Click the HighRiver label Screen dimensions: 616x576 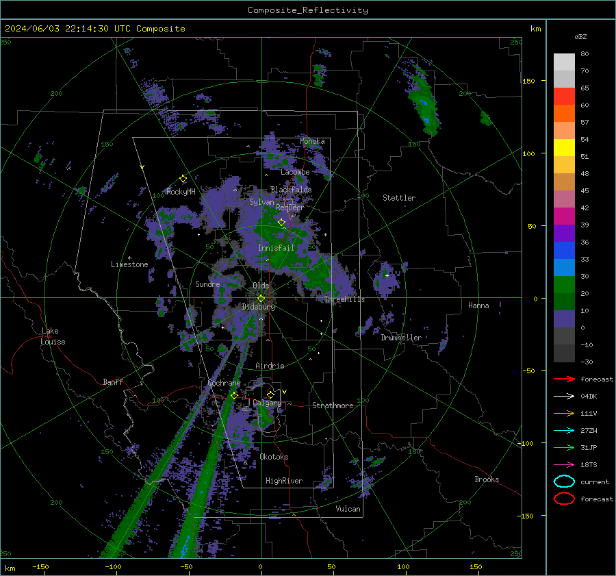pyautogui.click(x=284, y=481)
